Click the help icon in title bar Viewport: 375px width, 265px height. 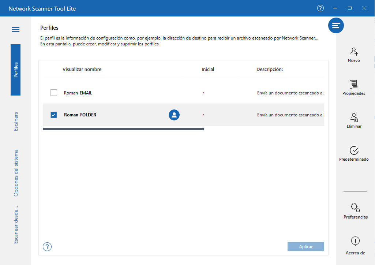click(320, 8)
